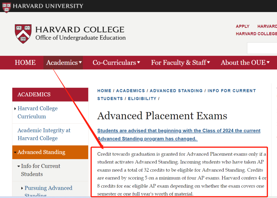Open the Class of 2024 program change notice

179,135
